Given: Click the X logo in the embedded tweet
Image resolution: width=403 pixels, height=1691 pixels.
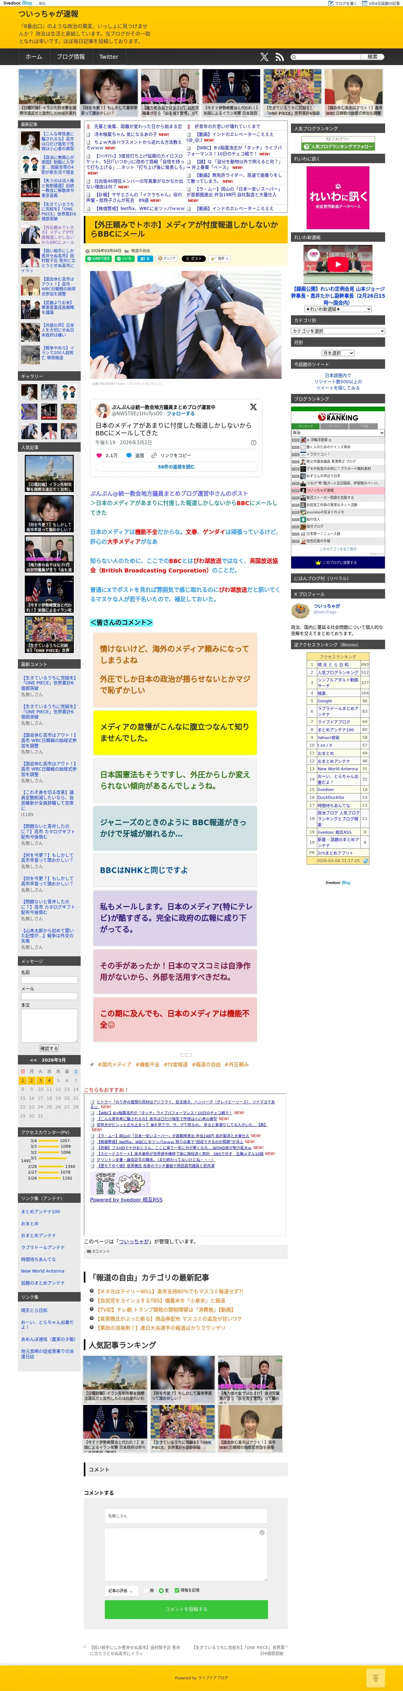Looking at the screenshot, I should [253, 407].
